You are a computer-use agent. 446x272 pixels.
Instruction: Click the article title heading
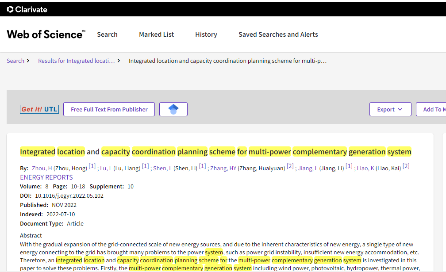click(x=215, y=152)
